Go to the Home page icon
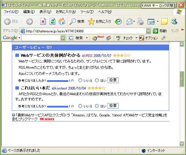The width and height of the screenshot is (186, 155). click(x=62, y=22)
